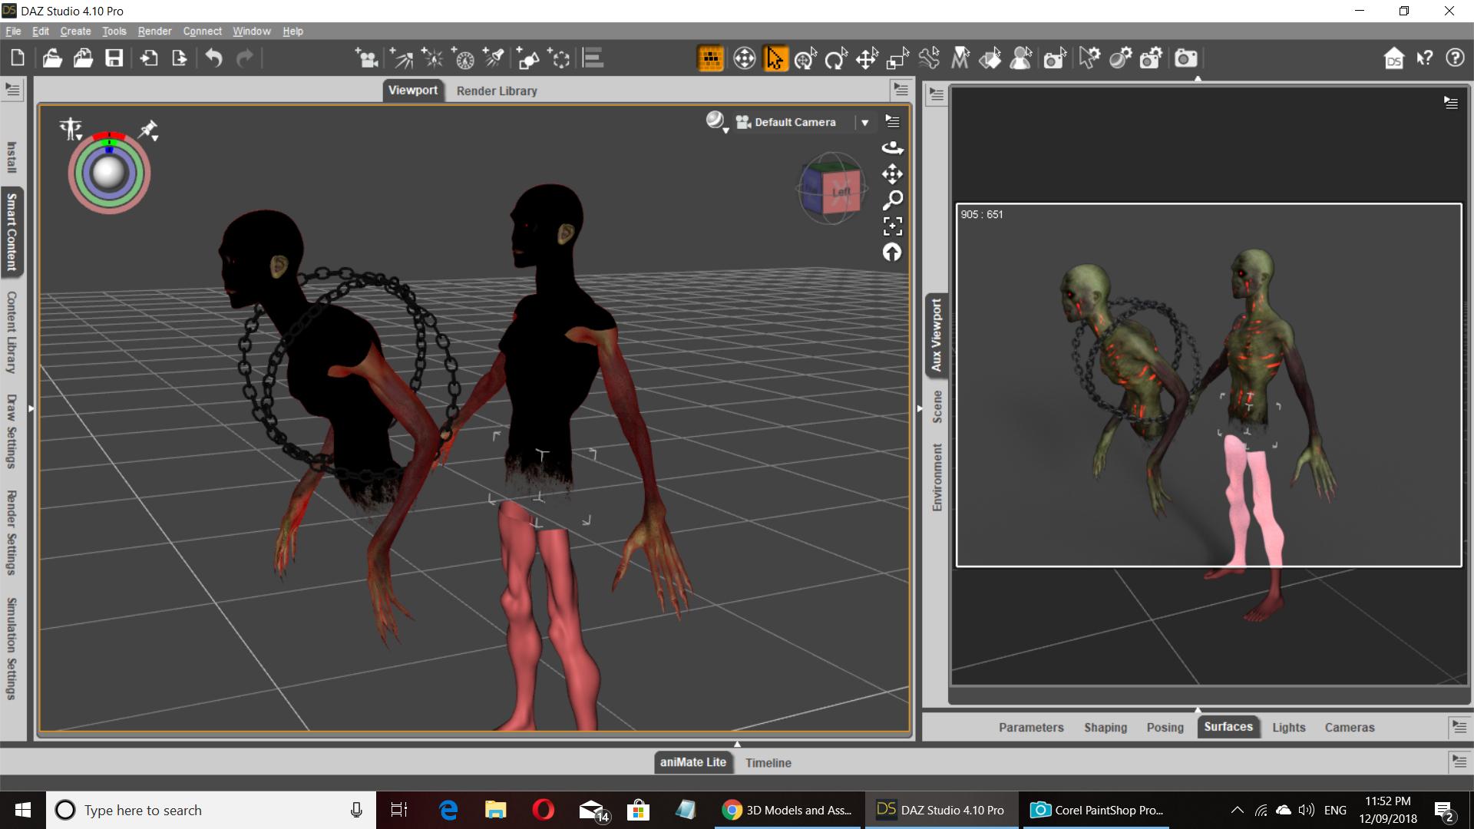1474x829 pixels.
Task: Switch to the Render Library tab
Action: [496, 91]
